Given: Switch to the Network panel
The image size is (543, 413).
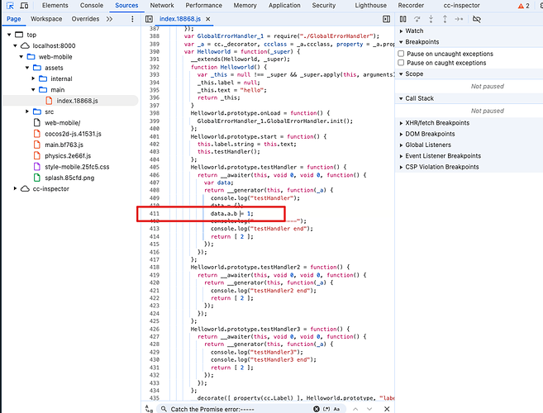Looking at the screenshot, I should pos(162,6).
